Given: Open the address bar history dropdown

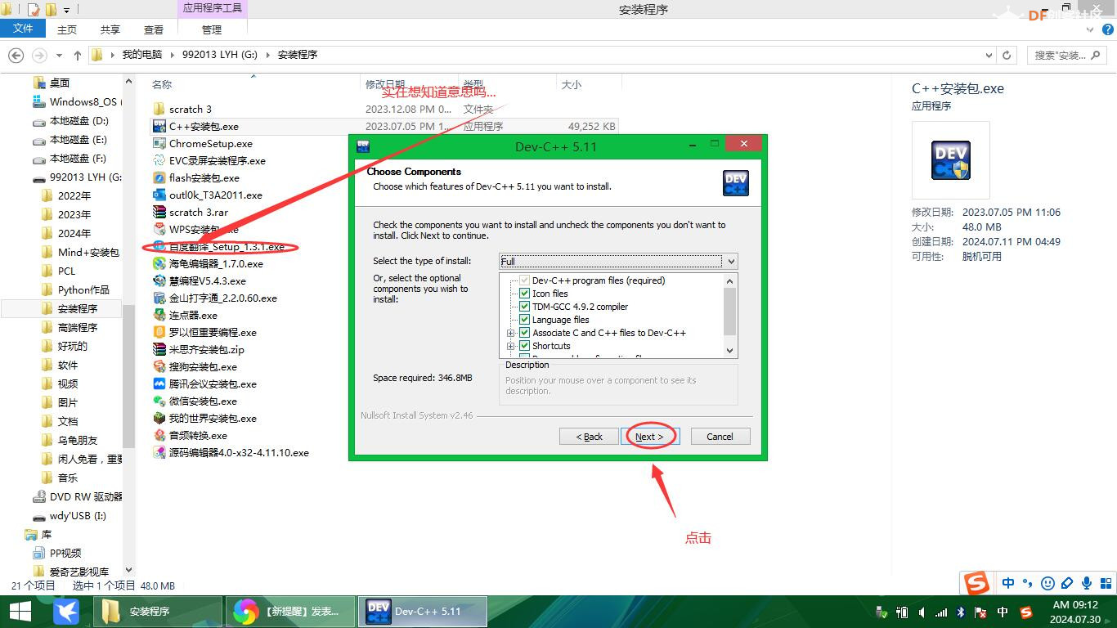Looking at the screenshot, I should click(x=989, y=55).
